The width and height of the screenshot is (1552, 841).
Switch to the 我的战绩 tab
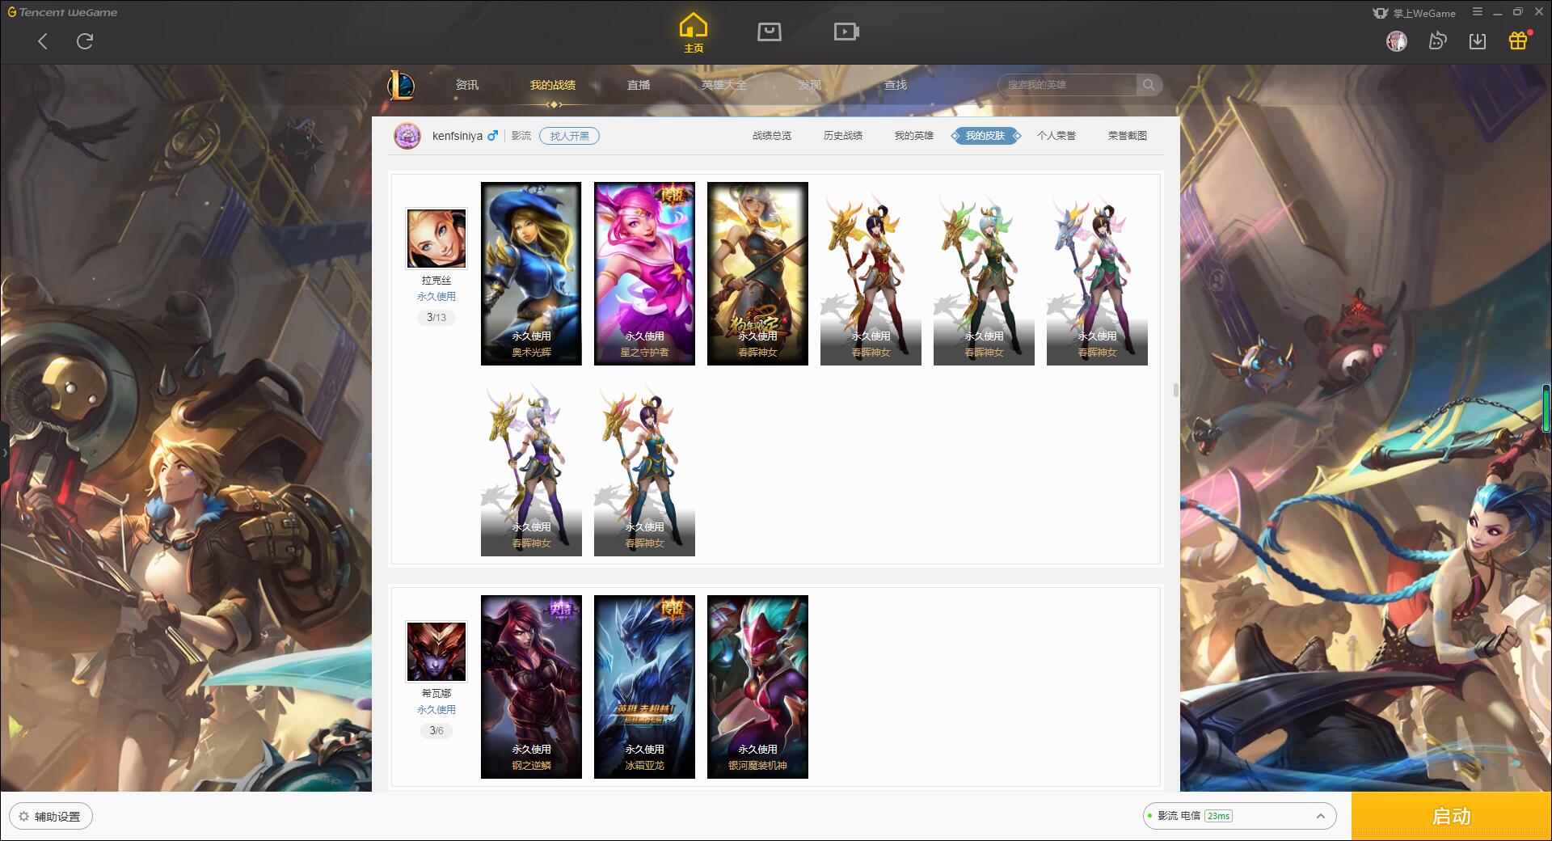click(x=553, y=85)
